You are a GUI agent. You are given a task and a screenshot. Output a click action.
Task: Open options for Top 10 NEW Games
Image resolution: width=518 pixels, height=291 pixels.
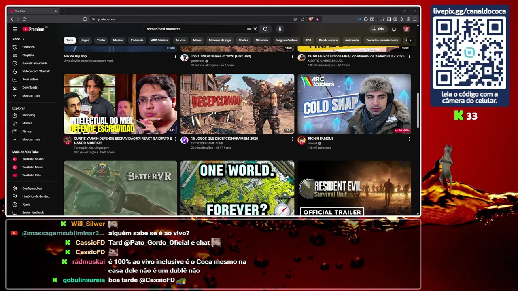tap(292, 57)
